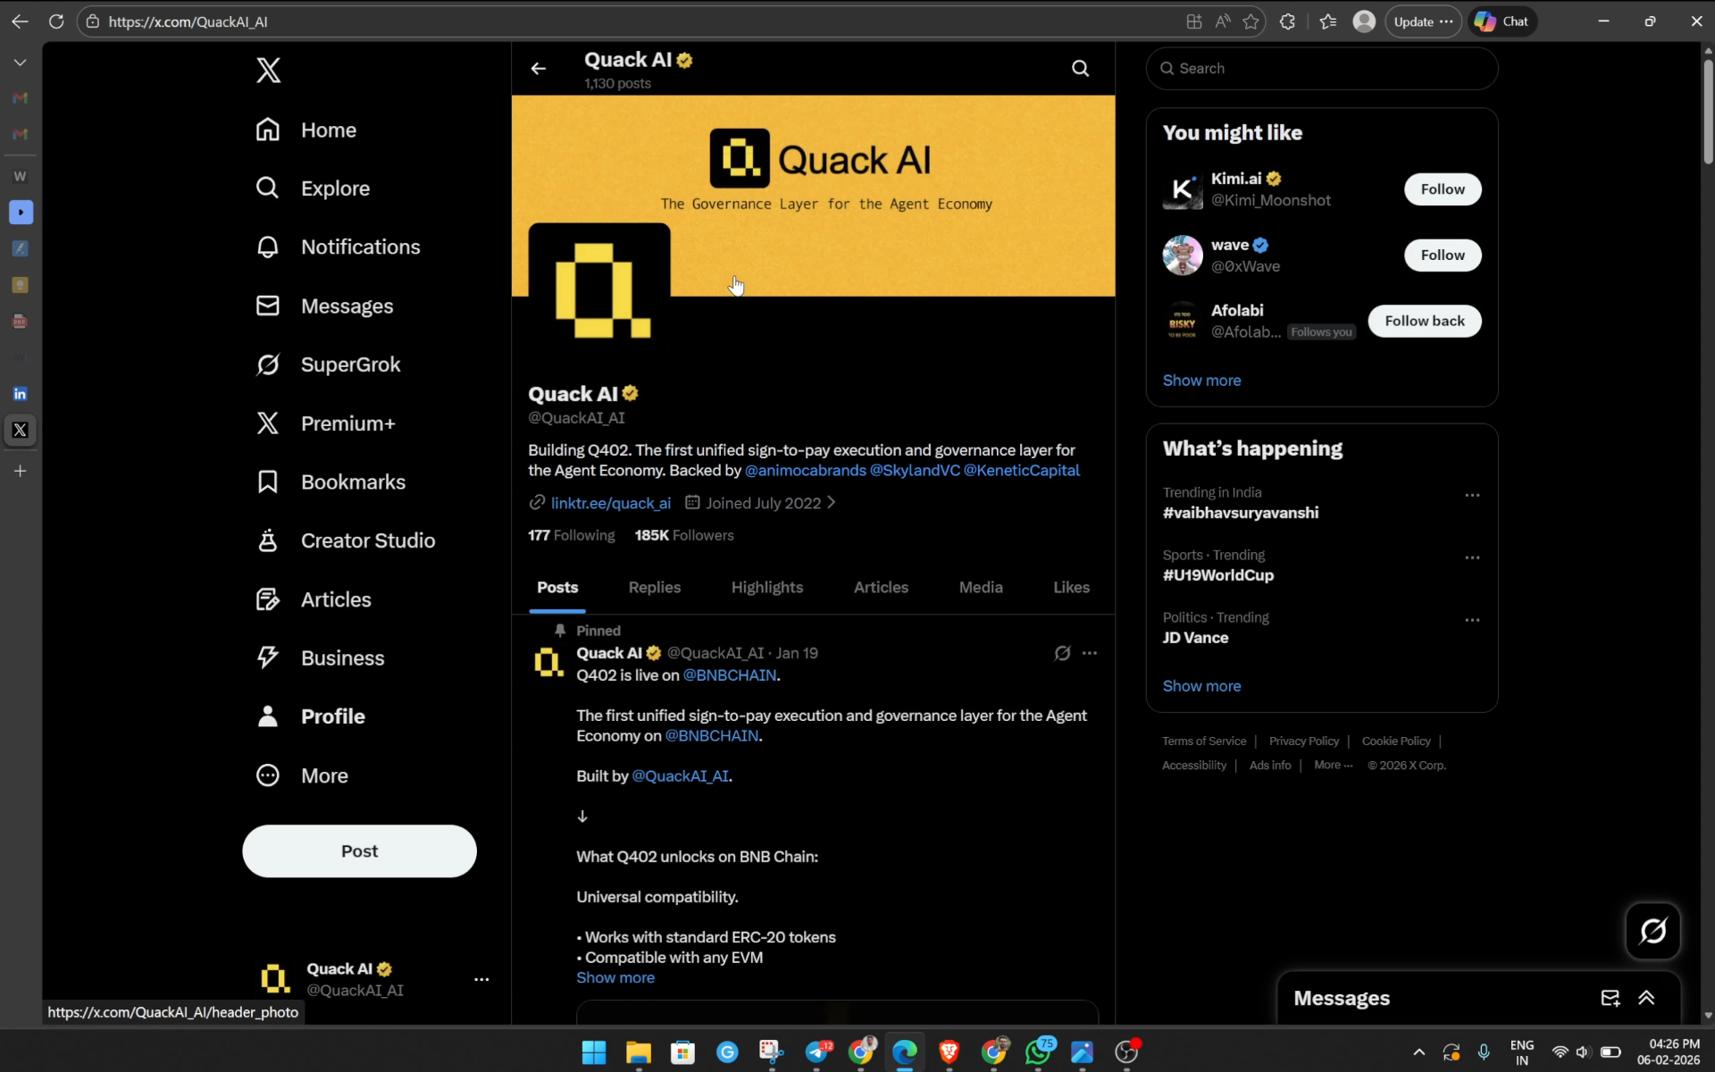The height and width of the screenshot is (1072, 1715).
Task: Open account switcher menu beside Quack AI
Action: [481, 980]
